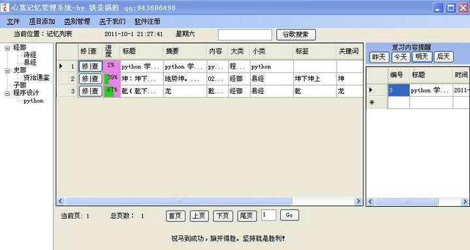Click the 谷歌搜索 button
The height and width of the screenshot is (250, 470).
[x=296, y=35]
